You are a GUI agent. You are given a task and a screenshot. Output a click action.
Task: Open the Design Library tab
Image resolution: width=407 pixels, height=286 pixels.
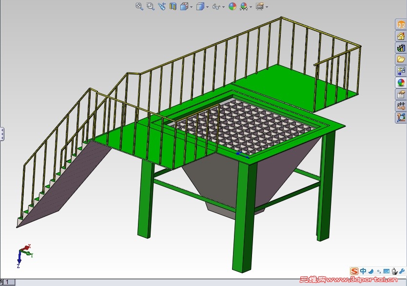(x=401, y=48)
